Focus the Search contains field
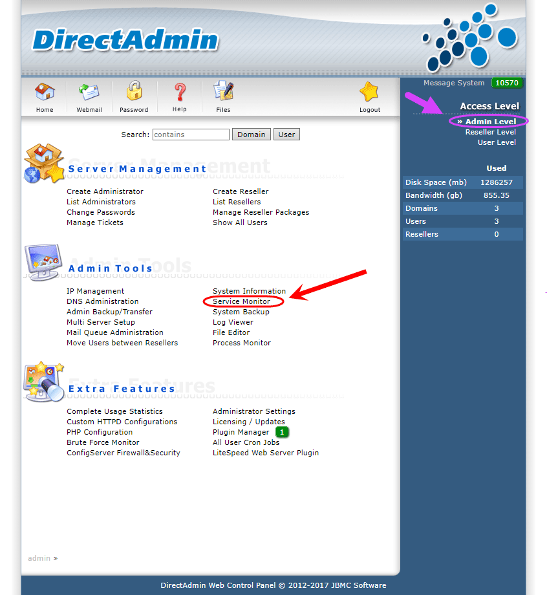Image resolution: width=547 pixels, height=595 pixels. 191,135
